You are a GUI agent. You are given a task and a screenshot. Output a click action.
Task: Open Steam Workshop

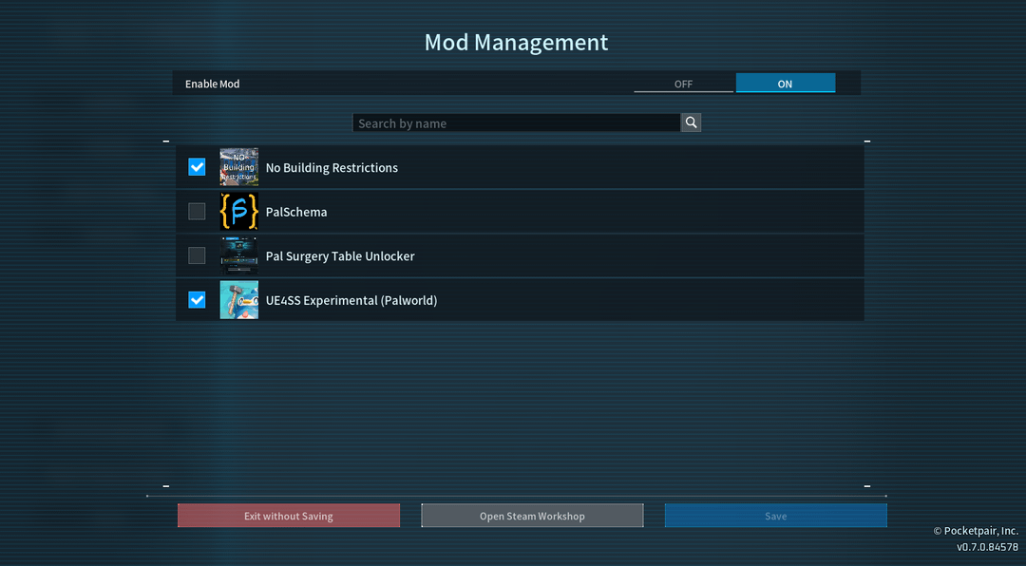(532, 516)
